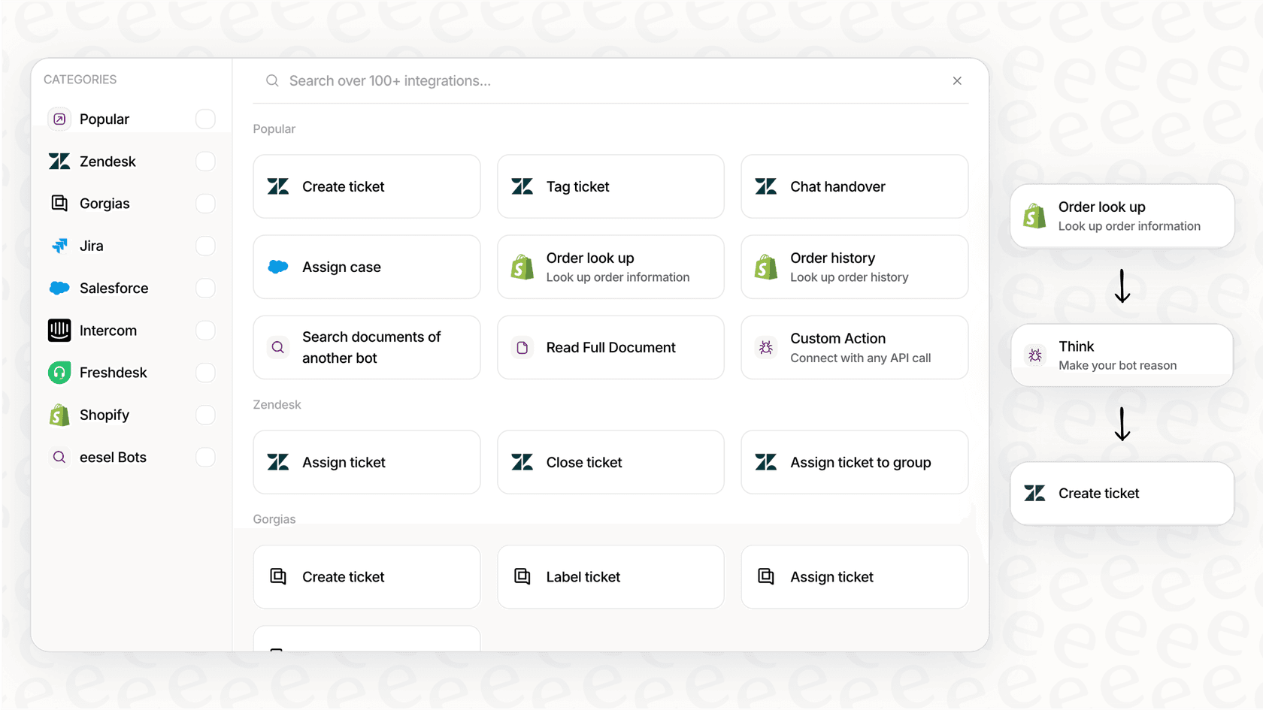Click the bug icon on Custom Action card
Screen dimensions: 1263x710
click(x=766, y=347)
